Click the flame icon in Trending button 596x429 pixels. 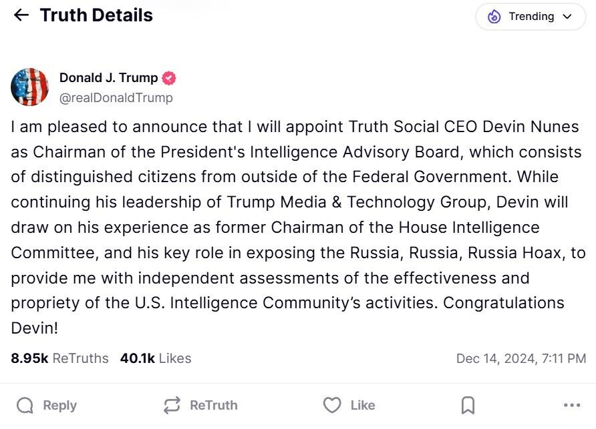pos(494,17)
